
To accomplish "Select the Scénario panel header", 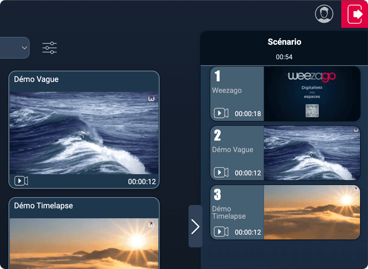I will [x=285, y=41].
